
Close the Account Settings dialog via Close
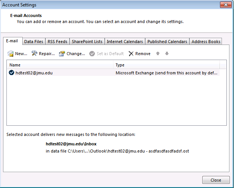(x=216, y=180)
